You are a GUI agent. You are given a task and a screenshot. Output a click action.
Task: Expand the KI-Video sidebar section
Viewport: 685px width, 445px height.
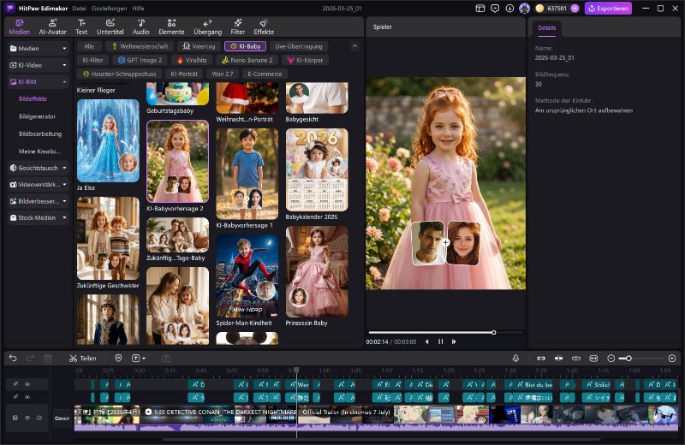tap(65, 65)
